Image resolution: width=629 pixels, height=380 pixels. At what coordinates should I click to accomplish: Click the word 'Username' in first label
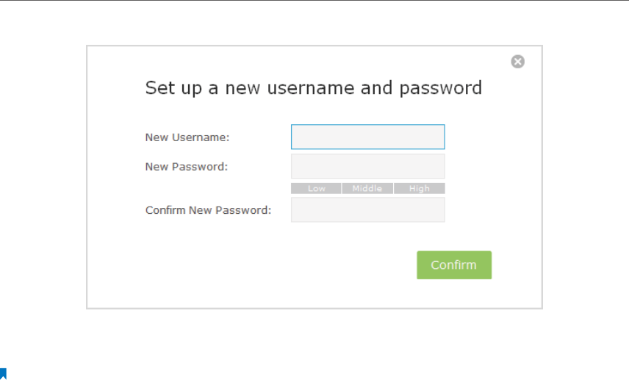[199, 137]
